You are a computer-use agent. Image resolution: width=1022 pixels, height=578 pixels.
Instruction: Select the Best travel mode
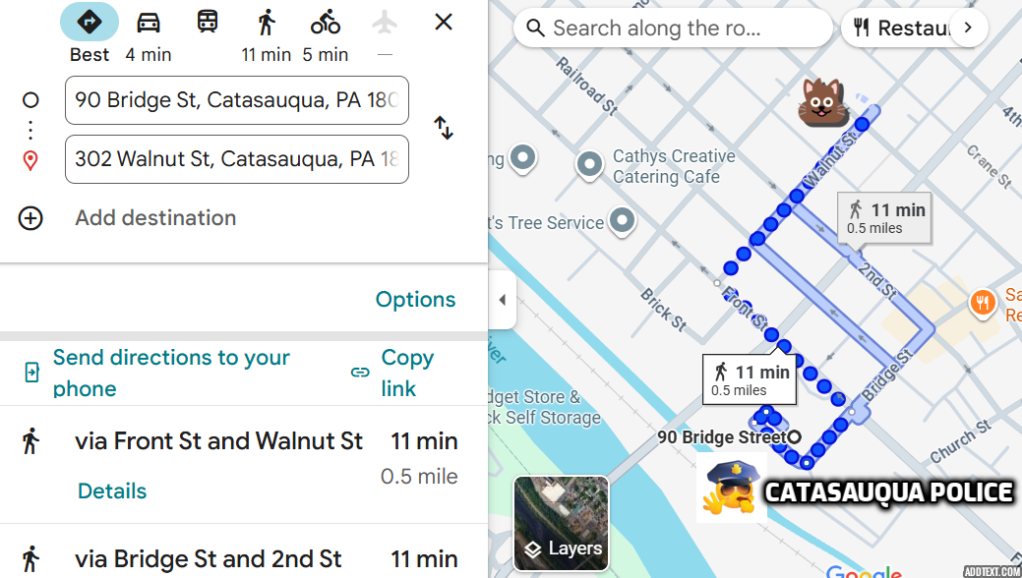click(x=90, y=22)
